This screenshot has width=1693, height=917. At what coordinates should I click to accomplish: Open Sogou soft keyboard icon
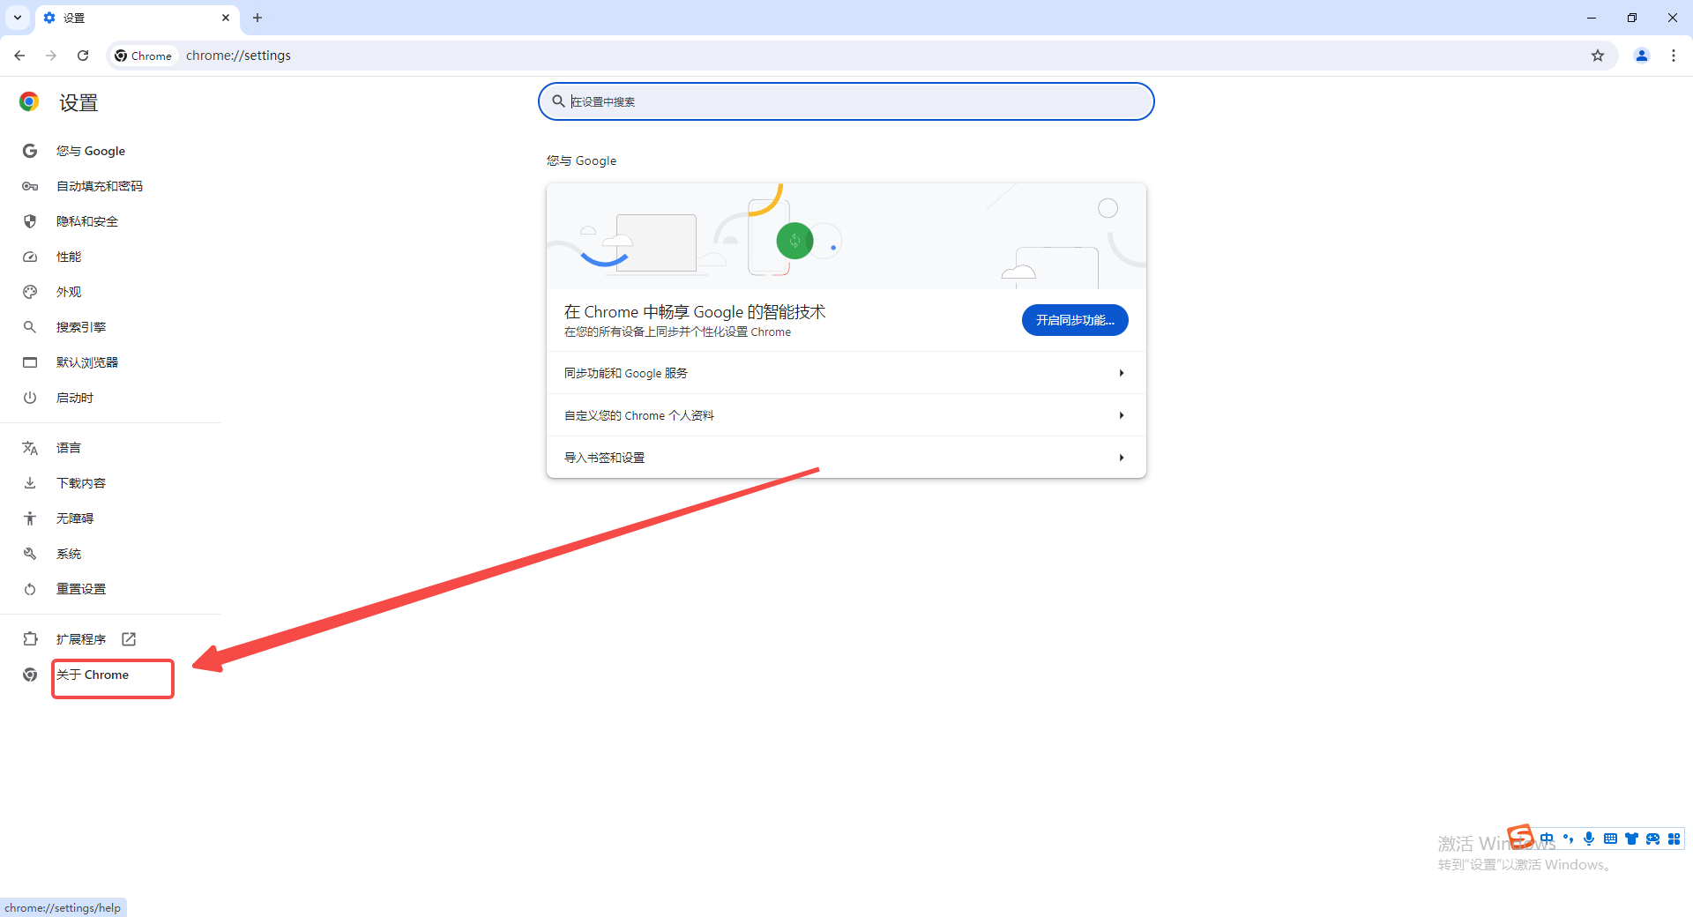1610,839
